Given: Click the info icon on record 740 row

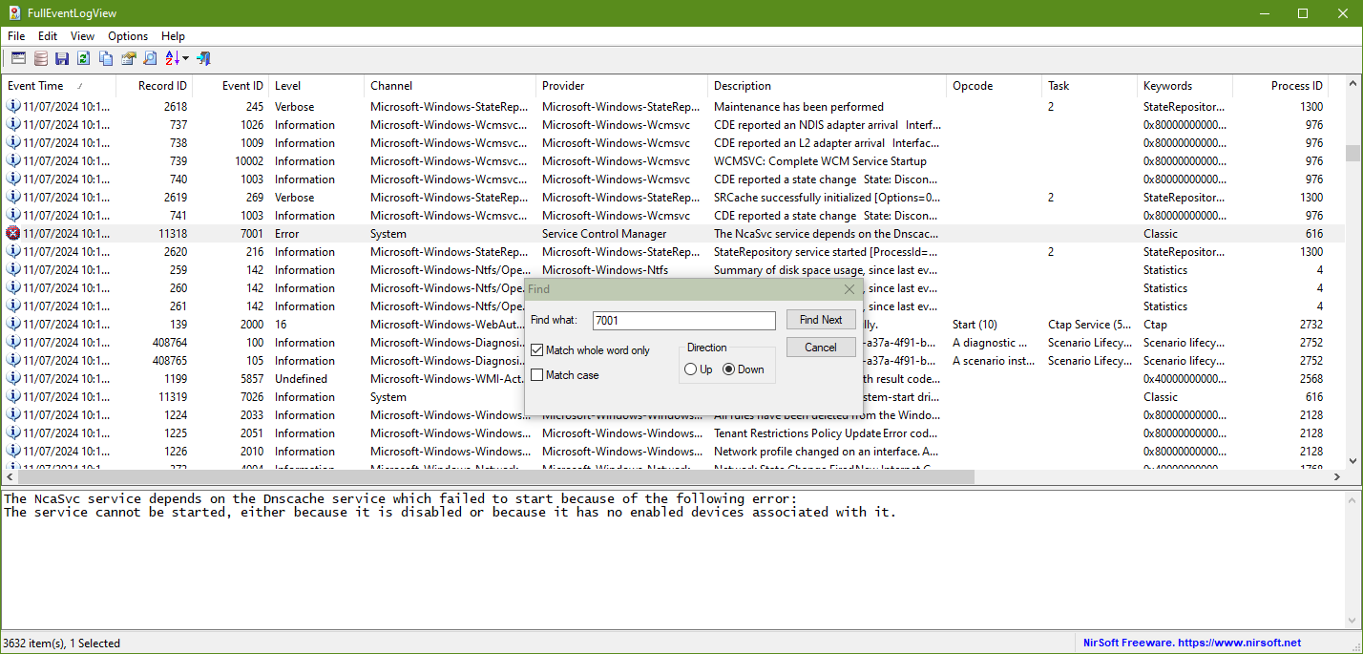Looking at the screenshot, I should pos(13,179).
